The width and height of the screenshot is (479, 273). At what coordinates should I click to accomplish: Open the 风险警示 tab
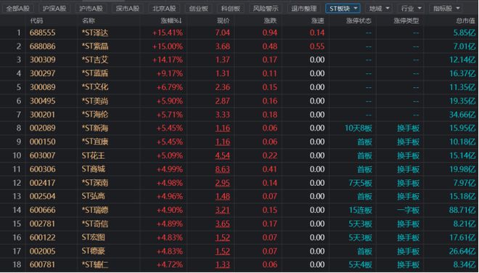(266, 9)
